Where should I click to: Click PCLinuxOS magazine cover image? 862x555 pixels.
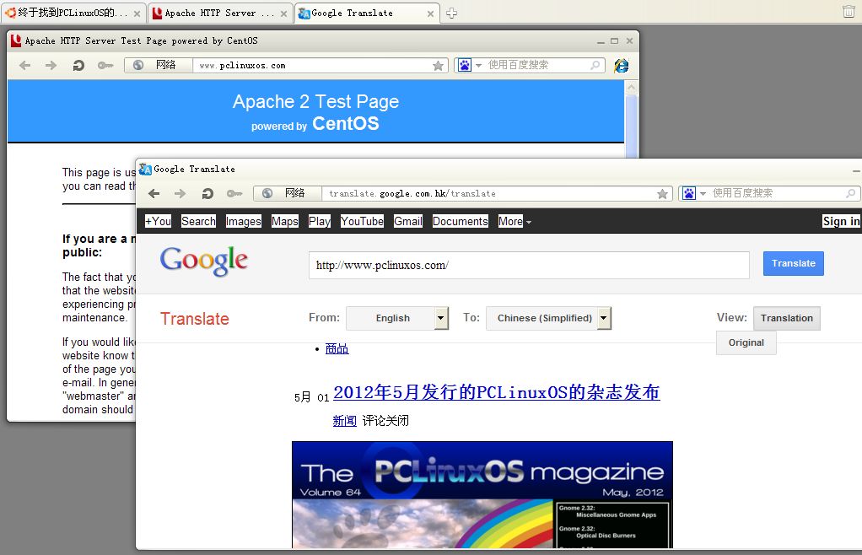[x=482, y=494]
